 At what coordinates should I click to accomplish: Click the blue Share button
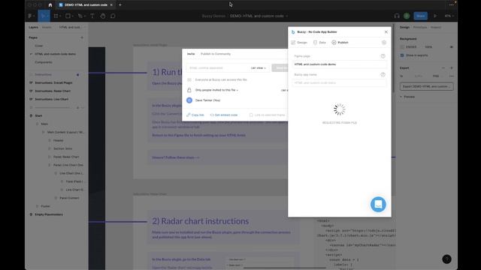point(421,16)
